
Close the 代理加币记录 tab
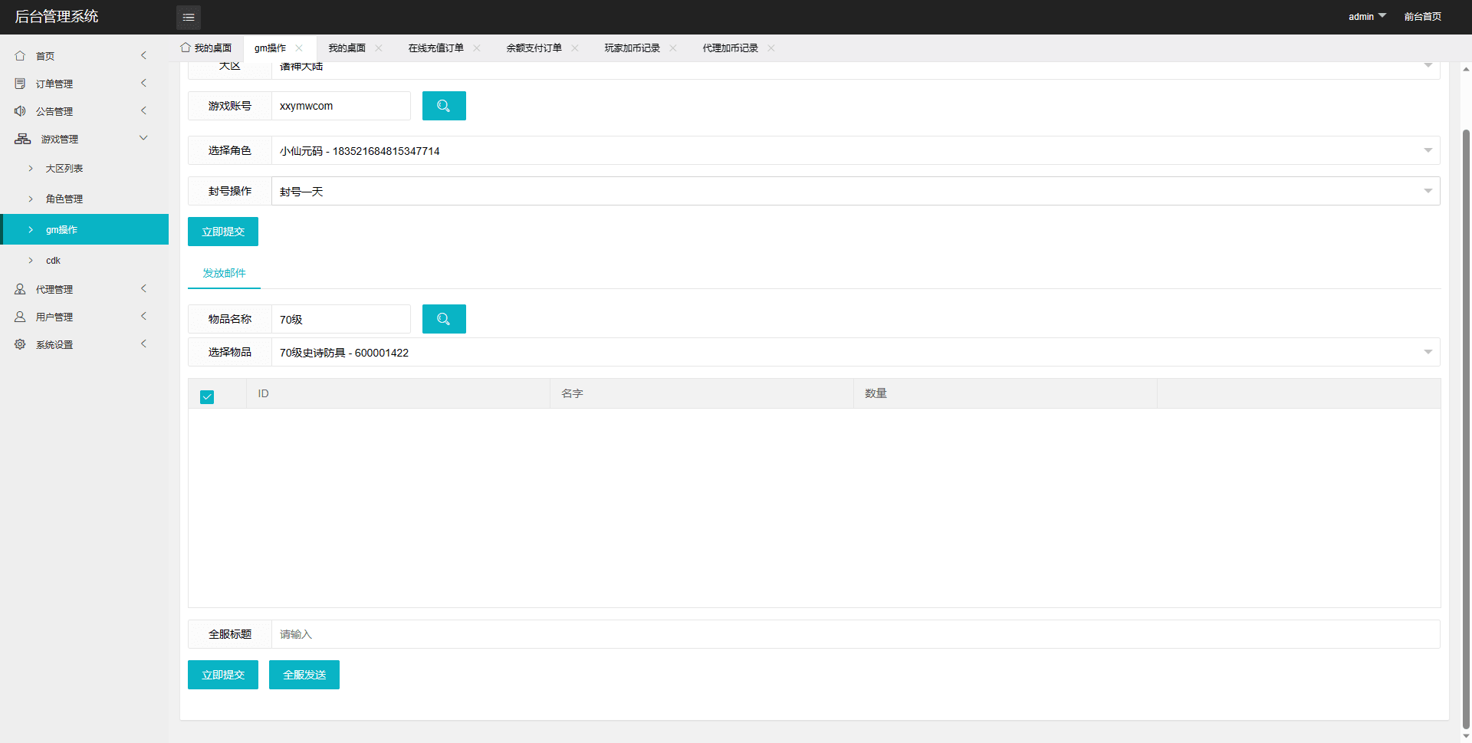771,48
